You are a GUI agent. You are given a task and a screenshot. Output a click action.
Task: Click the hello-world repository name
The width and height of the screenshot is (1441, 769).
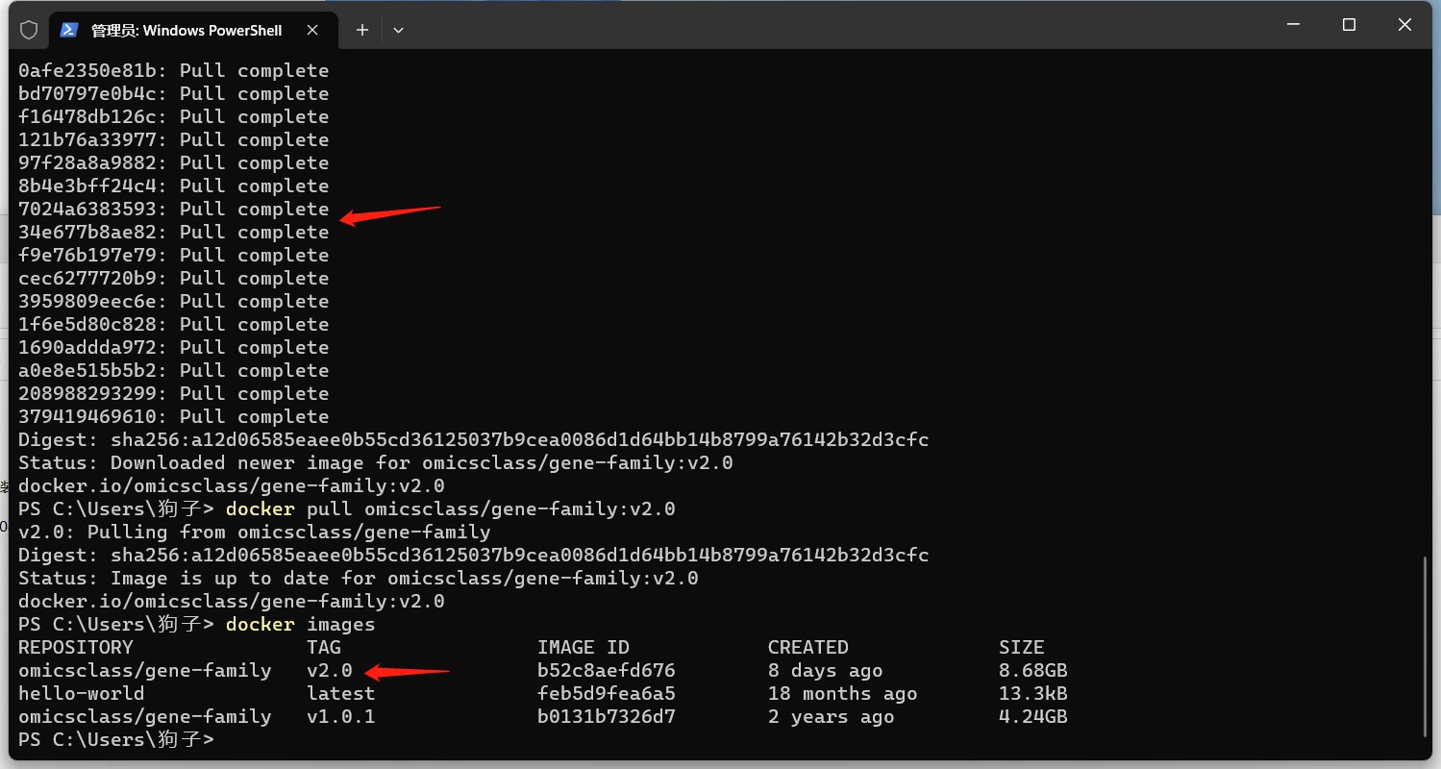tap(82, 694)
